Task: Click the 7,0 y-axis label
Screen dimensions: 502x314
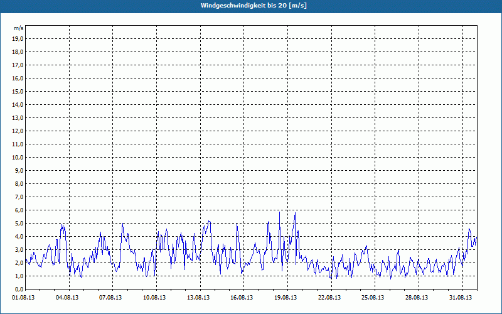Action: coord(19,197)
